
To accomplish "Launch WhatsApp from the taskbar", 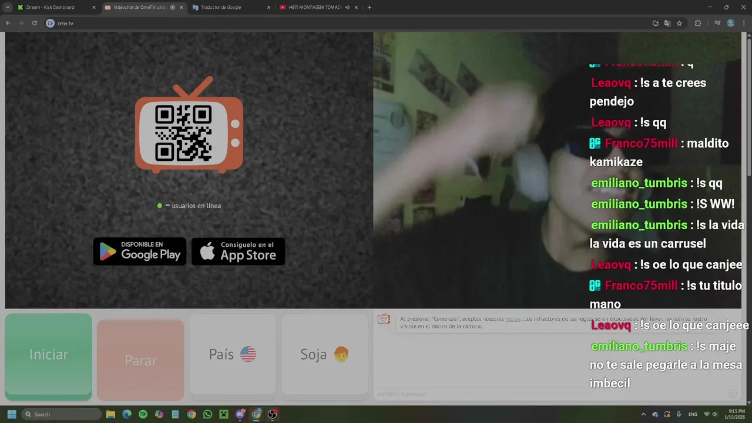I will click(x=207, y=414).
